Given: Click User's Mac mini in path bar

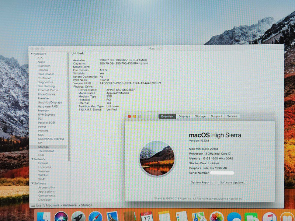Looking at the screenshot, I should [47, 206].
